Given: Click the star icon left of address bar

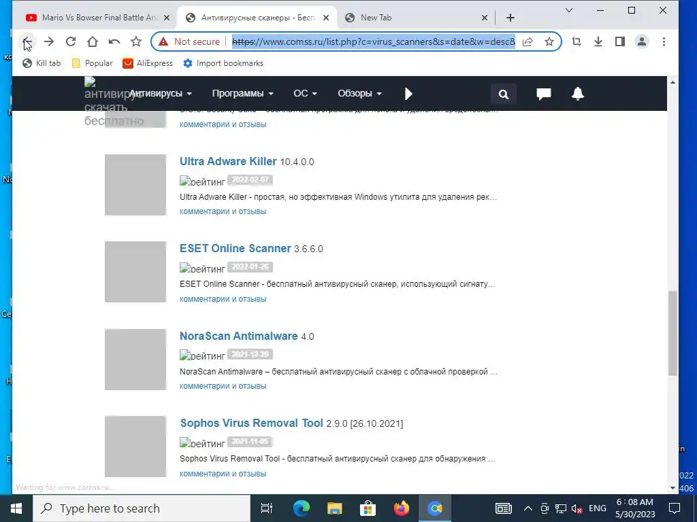Looking at the screenshot, I should [x=136, y=41].
